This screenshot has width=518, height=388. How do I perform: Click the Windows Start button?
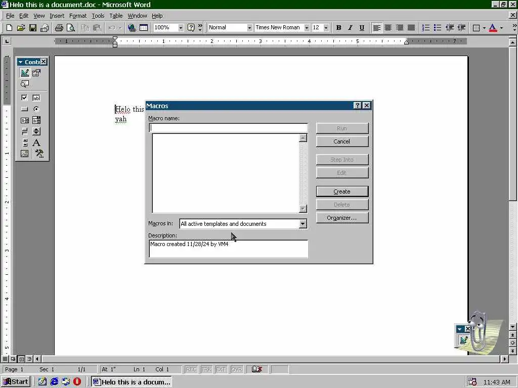tap(16, 382)
